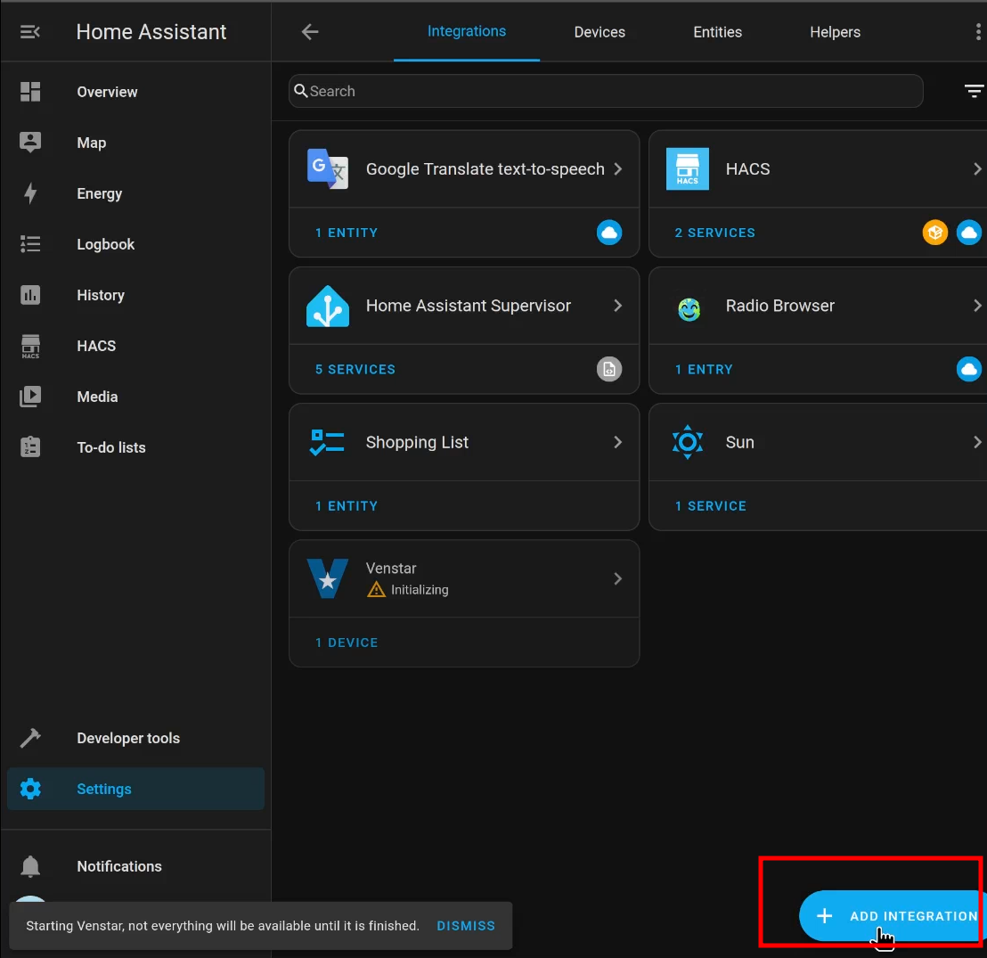Click the Venstar Initializing warning icon
Viewport: 987px width, 958px height.
pyautogui.click(x=376, y=590)
